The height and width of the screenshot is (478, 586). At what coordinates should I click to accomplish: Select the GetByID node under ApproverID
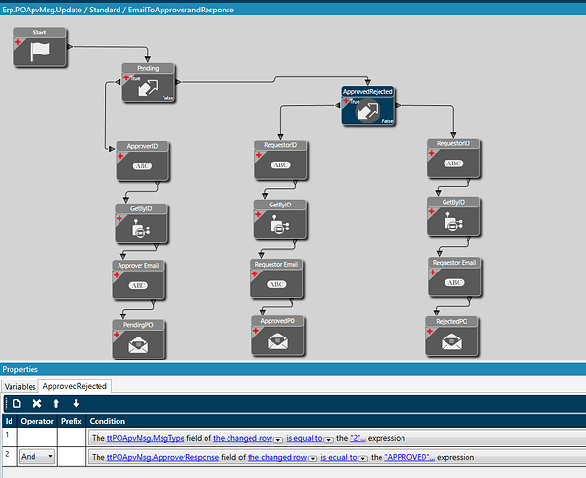coord(141,224)
